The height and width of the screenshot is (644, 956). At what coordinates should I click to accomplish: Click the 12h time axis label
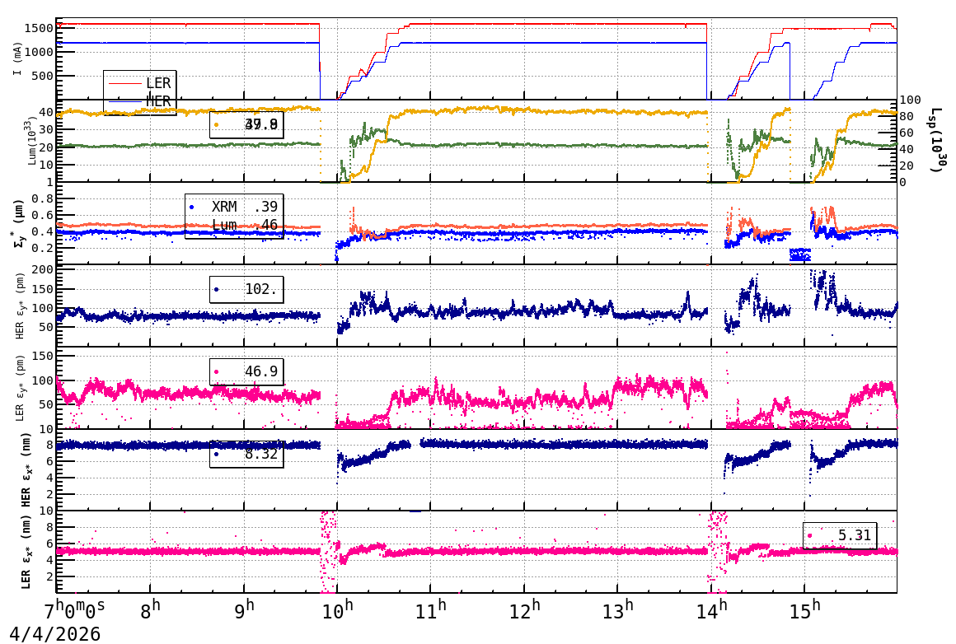pyautogui.click(x=524, y=609)
